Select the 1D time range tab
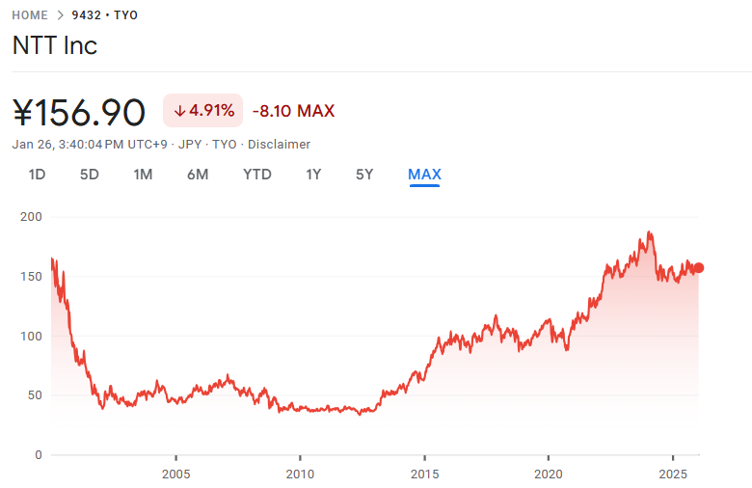752x488 pixels. coord(37,175)
